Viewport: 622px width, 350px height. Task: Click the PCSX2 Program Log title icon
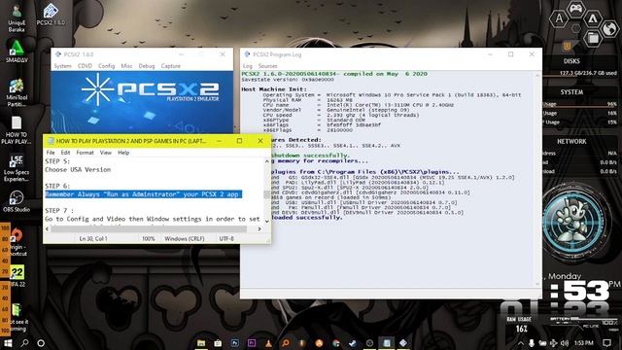pos(247,54)
